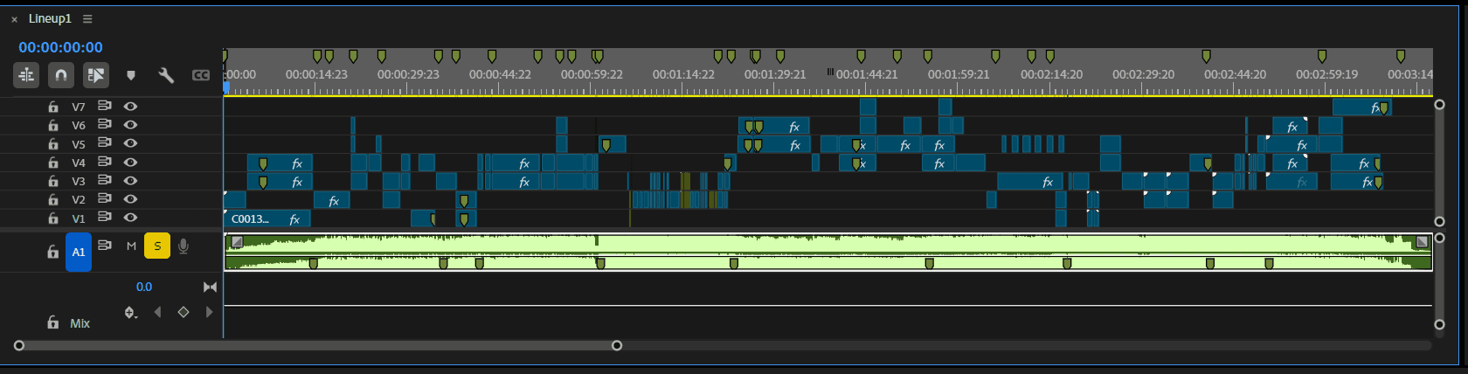The width and height of the screenshot is (1468, 374).
Task: Click the track output pan icon next to 0.0
Action: pos(210,287)
